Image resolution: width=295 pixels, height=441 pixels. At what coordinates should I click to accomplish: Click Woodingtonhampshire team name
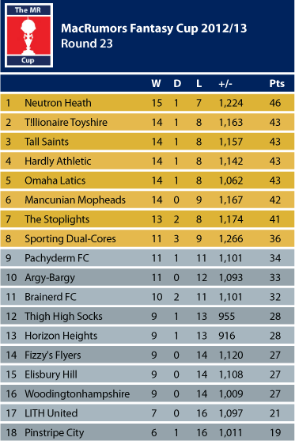(77, 394)
